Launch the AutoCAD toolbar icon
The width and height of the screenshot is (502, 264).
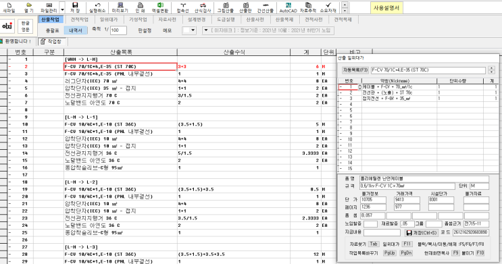coord(288,7)
